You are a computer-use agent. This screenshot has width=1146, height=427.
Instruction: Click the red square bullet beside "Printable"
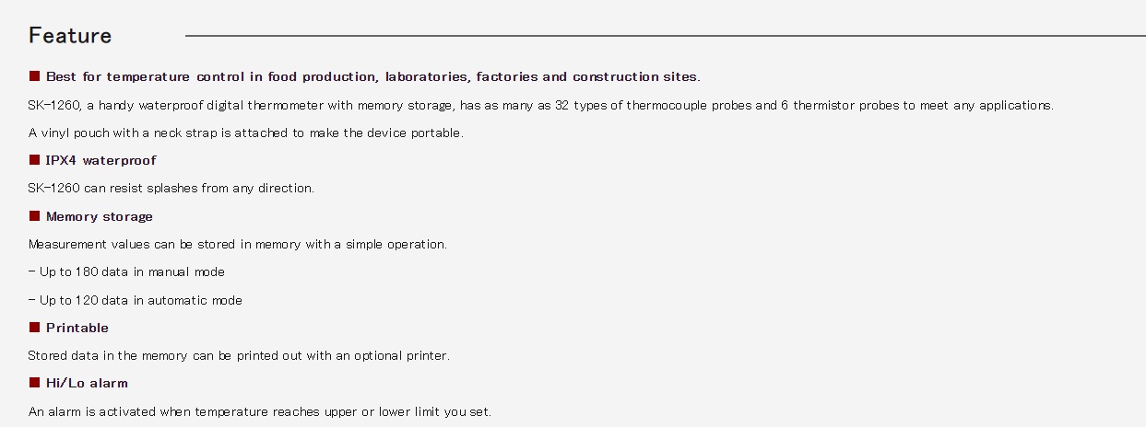(34, 328)
